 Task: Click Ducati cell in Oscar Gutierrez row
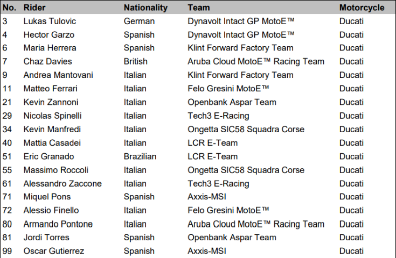[351, 251]
